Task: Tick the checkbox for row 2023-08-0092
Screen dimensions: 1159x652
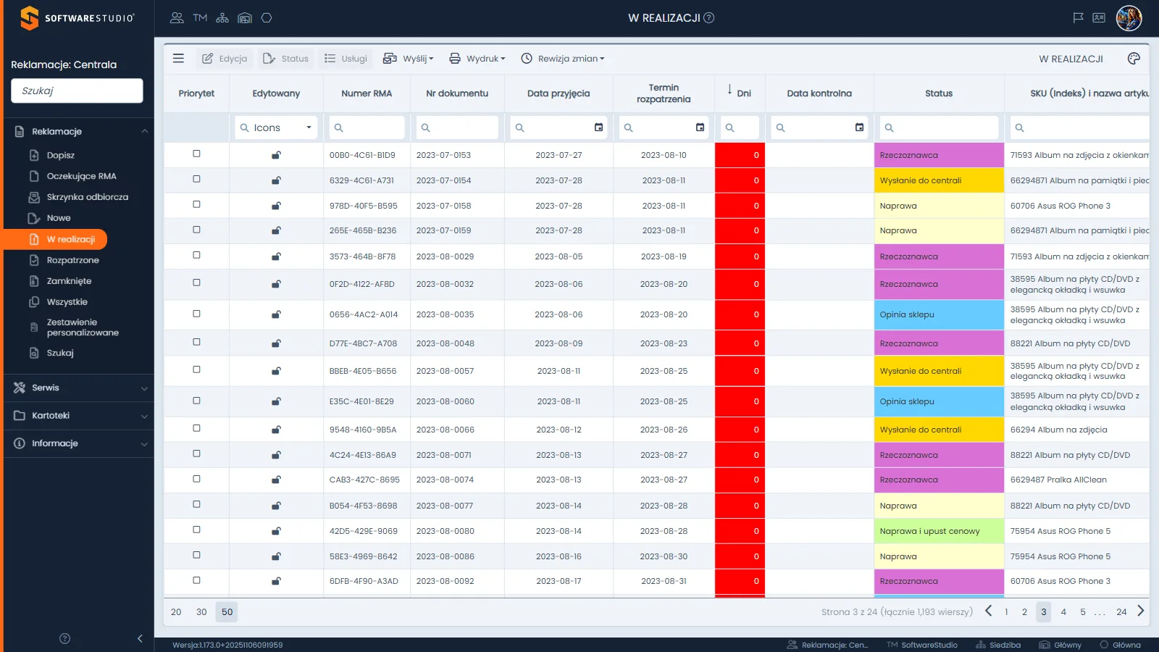Action: [196, 581]
